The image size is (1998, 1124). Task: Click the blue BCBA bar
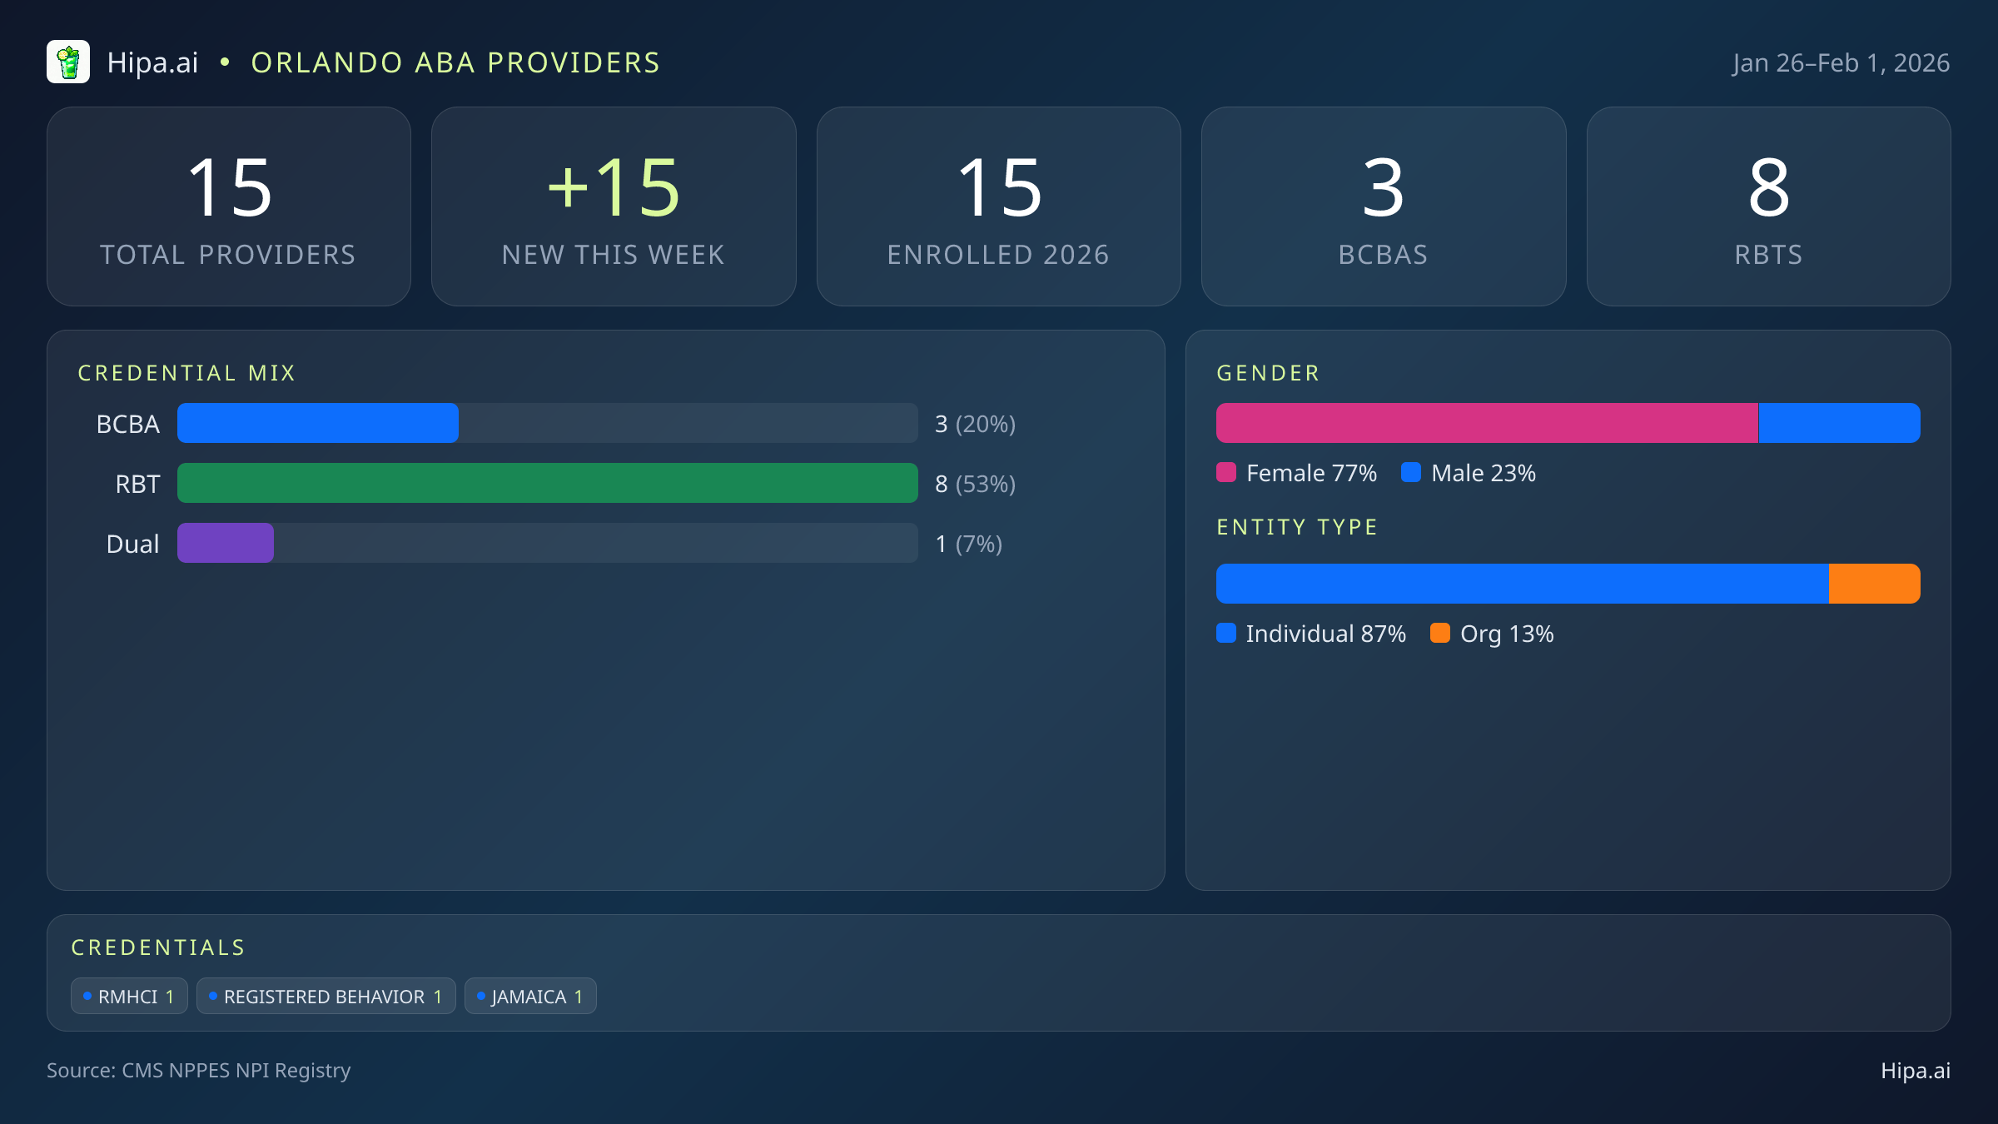tap(317, 423)
